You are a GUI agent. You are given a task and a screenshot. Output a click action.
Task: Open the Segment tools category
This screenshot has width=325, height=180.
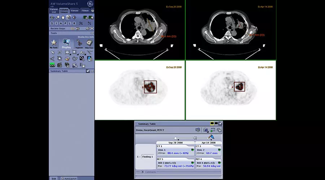[79, 44]
